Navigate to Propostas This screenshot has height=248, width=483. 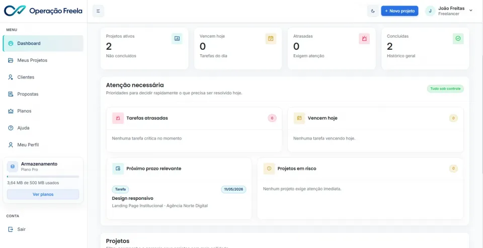[43, 94]
